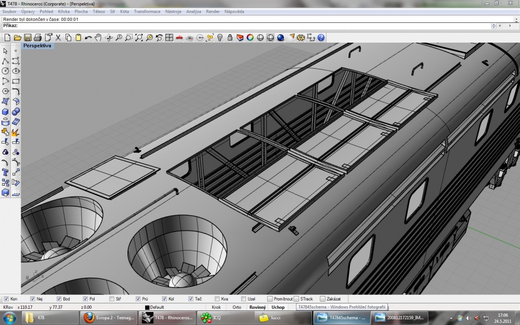Open Options with the gear icon
Screen dimensions: 520x325
(x=301, y=37)
